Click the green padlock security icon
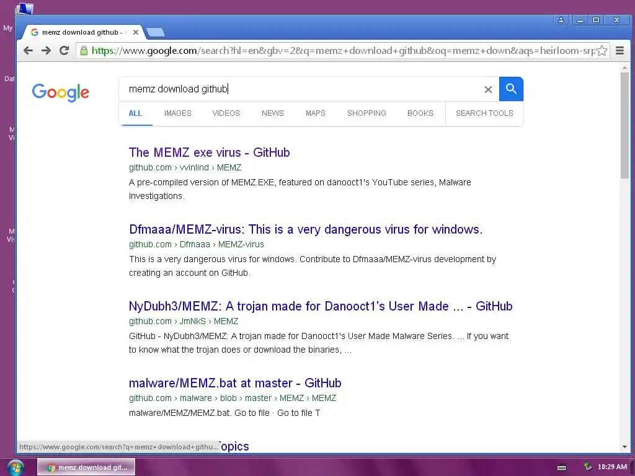The width and height of the screenshot is (635, 476). click(x=84, y=51)
